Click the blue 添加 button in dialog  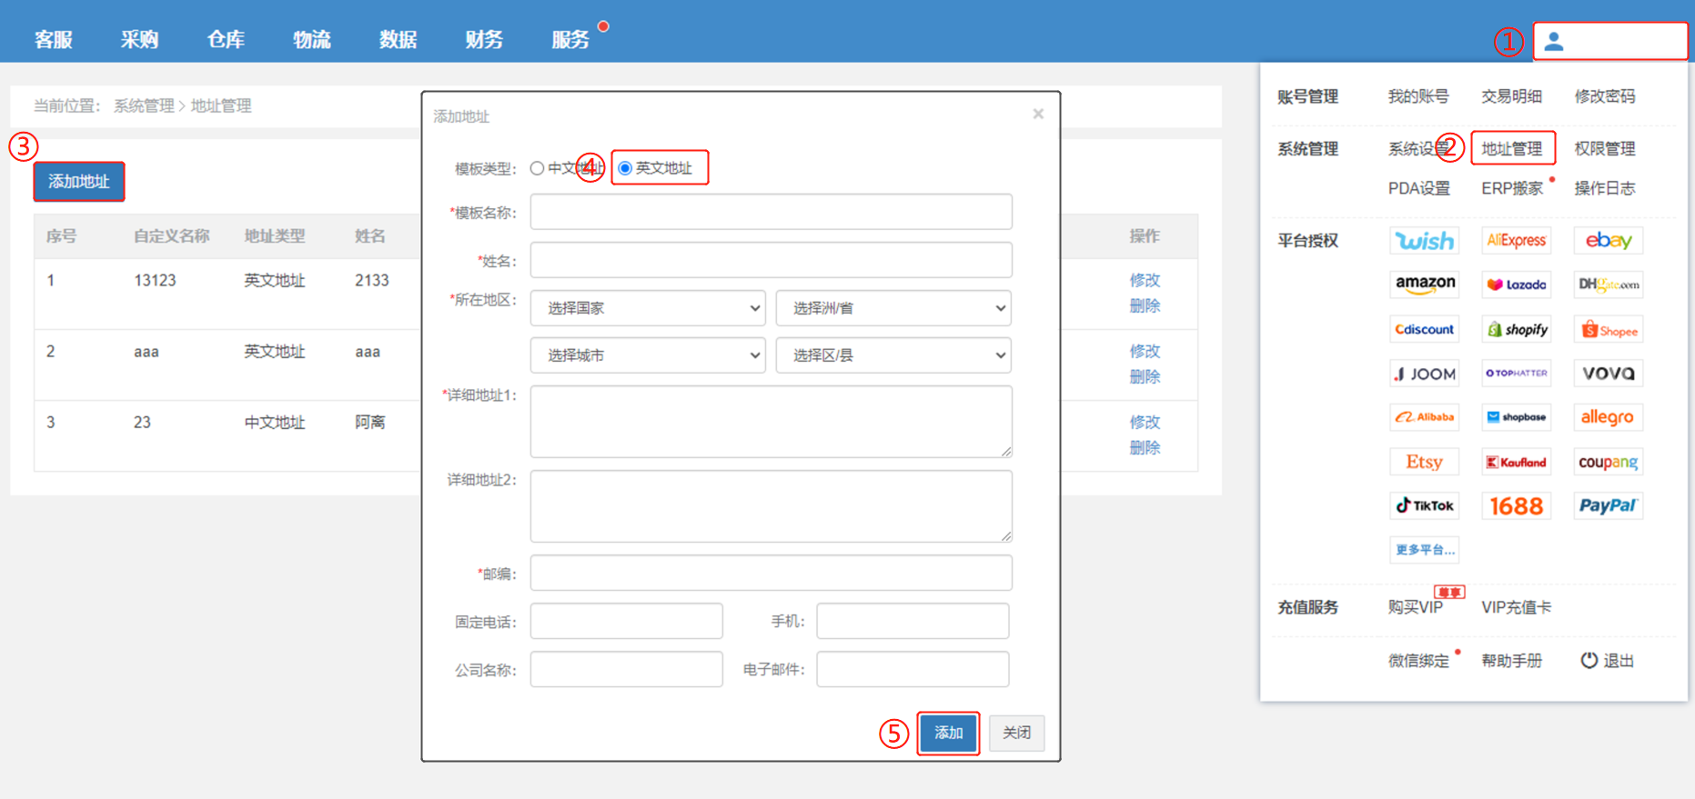click(948, 733)
